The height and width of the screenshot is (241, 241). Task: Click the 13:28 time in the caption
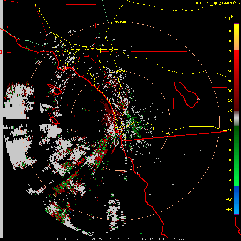click(179, 239)
